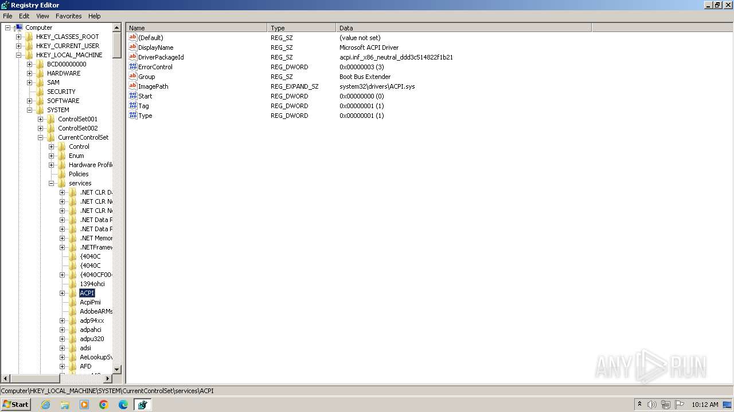The width and height of the screenshot is (734, 412).
Task: Expand ControlSet001 key
Action: pyautogui.click(x=41, y=119)
